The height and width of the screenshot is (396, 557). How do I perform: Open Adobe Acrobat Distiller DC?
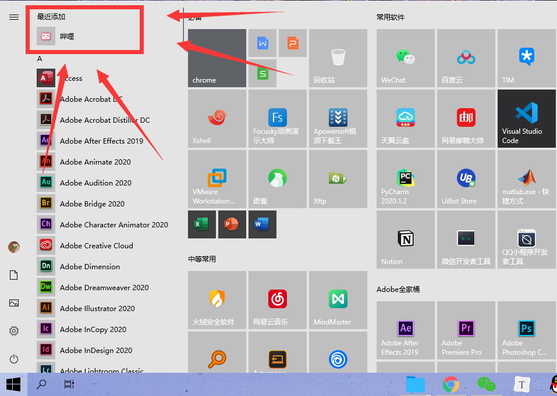tap(107, 120)
